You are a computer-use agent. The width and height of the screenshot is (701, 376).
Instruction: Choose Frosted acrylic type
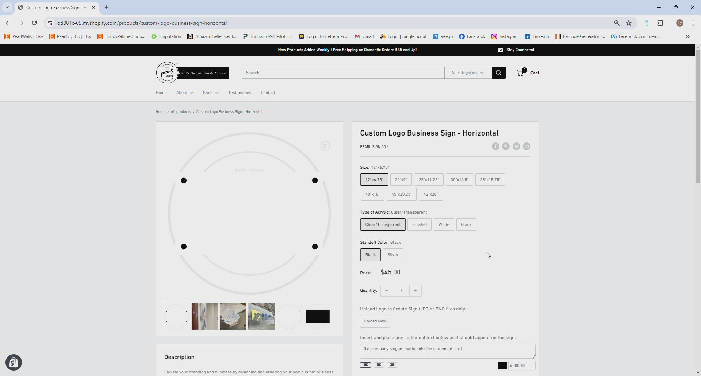pos(419,224)
